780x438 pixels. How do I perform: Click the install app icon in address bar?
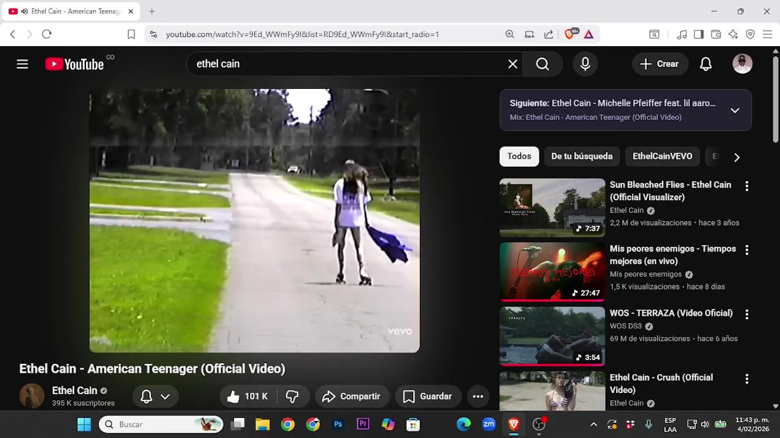coord(530,35)
